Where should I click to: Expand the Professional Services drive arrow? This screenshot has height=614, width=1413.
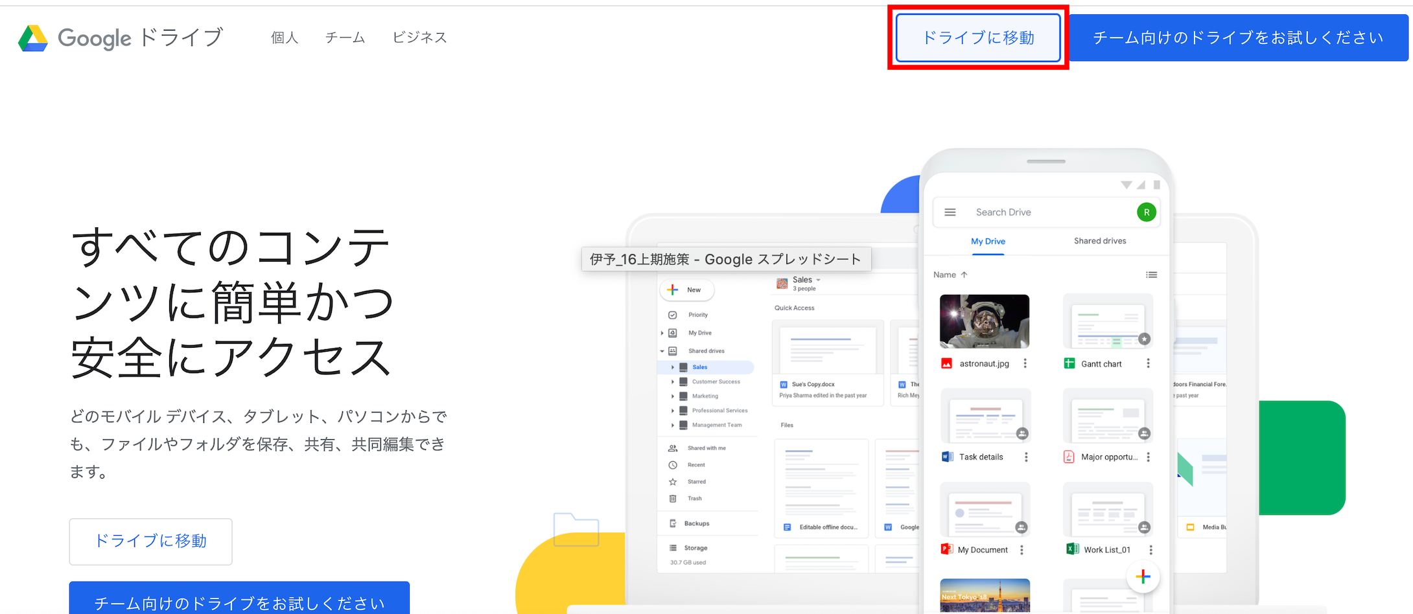click(x=672, y=411)
